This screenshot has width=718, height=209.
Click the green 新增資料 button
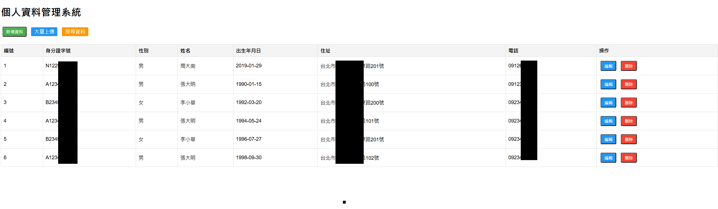click(x=15, y=32)
